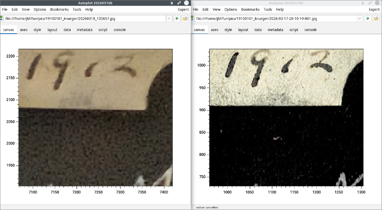Click the data source status icon left of the right address bar
382x210 pixels.
[193, 19]
